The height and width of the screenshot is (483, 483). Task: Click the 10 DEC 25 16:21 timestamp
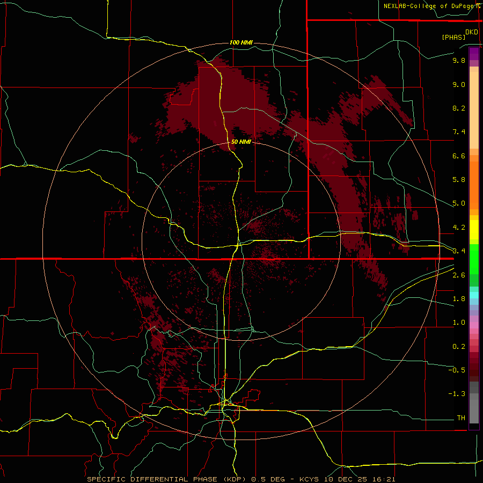coord(360,479)
